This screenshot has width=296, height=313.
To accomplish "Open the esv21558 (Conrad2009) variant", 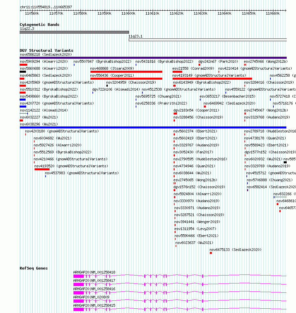I will point(193,68).
